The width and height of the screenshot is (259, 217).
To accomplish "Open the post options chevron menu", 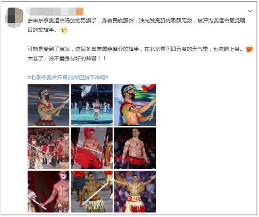I will click(x=250, y=11).
